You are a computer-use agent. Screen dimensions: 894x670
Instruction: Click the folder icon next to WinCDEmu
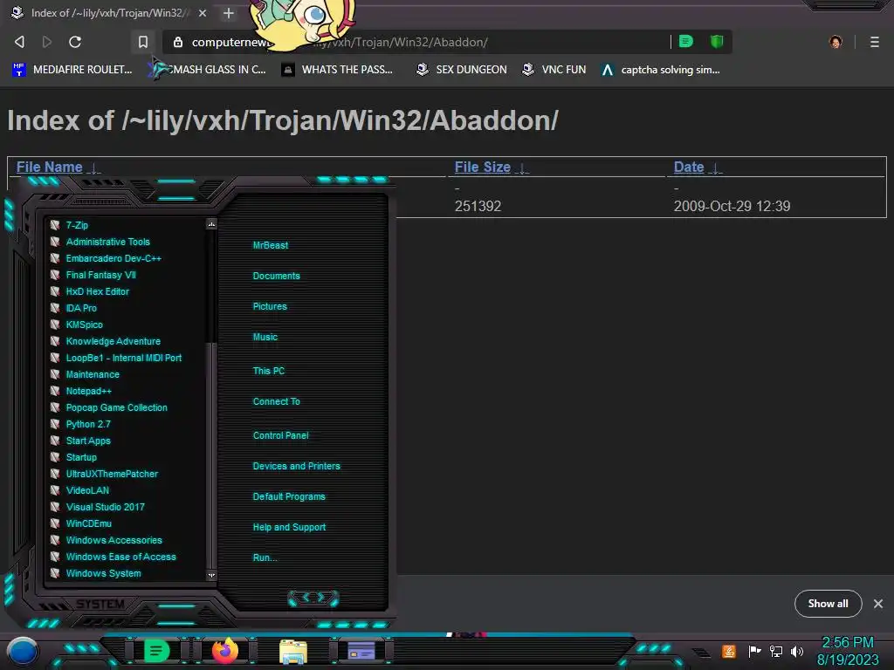55,523
